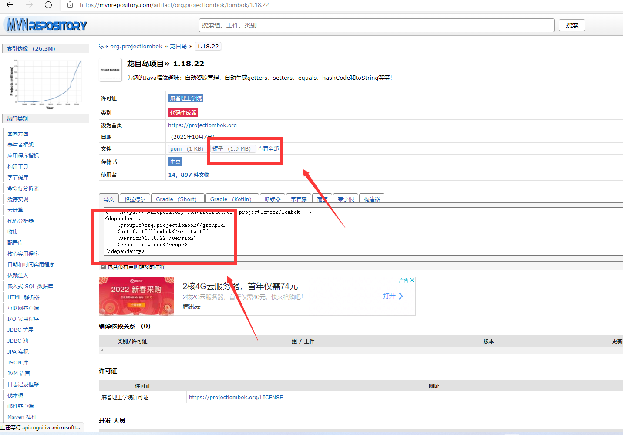Image resolution: width=623 pixels, height=435 pixels.
Task: Click the 代码生成器 category badge
Action: (x=183, y=112)
